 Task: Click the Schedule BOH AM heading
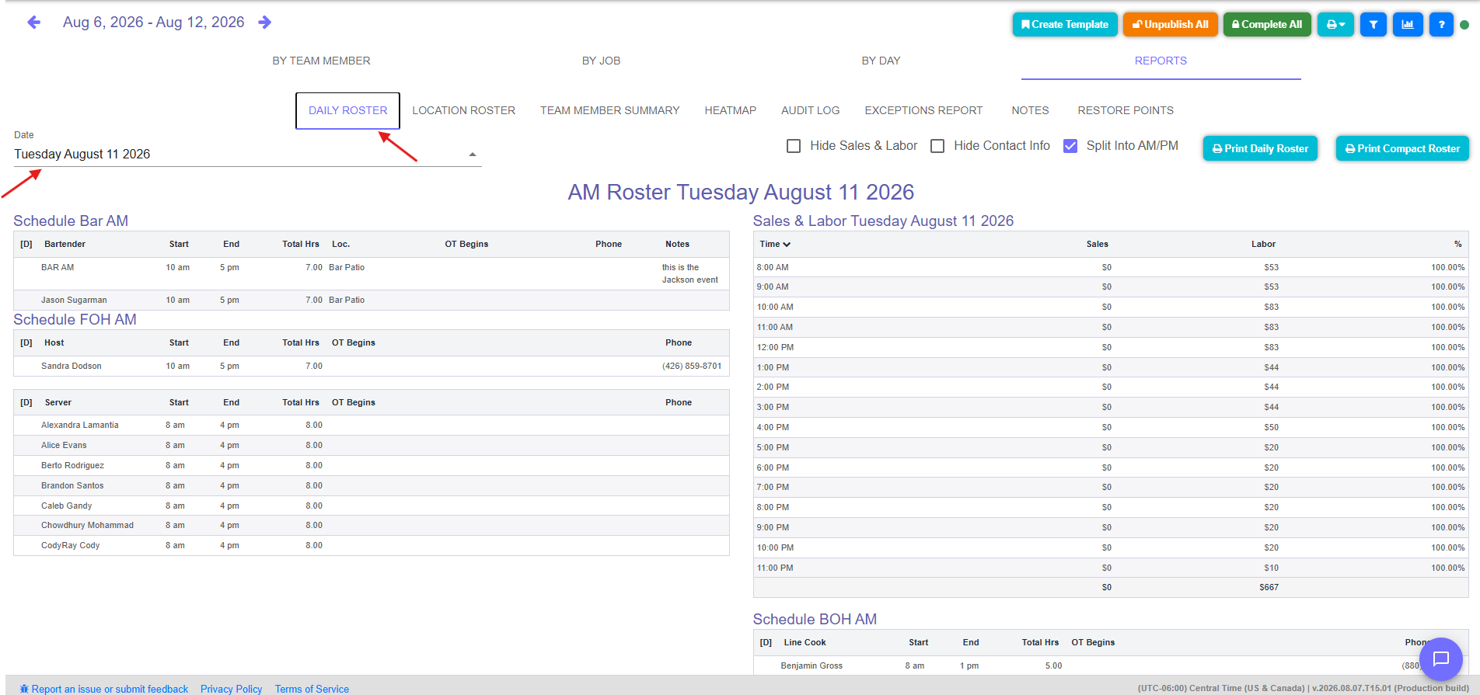(x=815, y=619)
